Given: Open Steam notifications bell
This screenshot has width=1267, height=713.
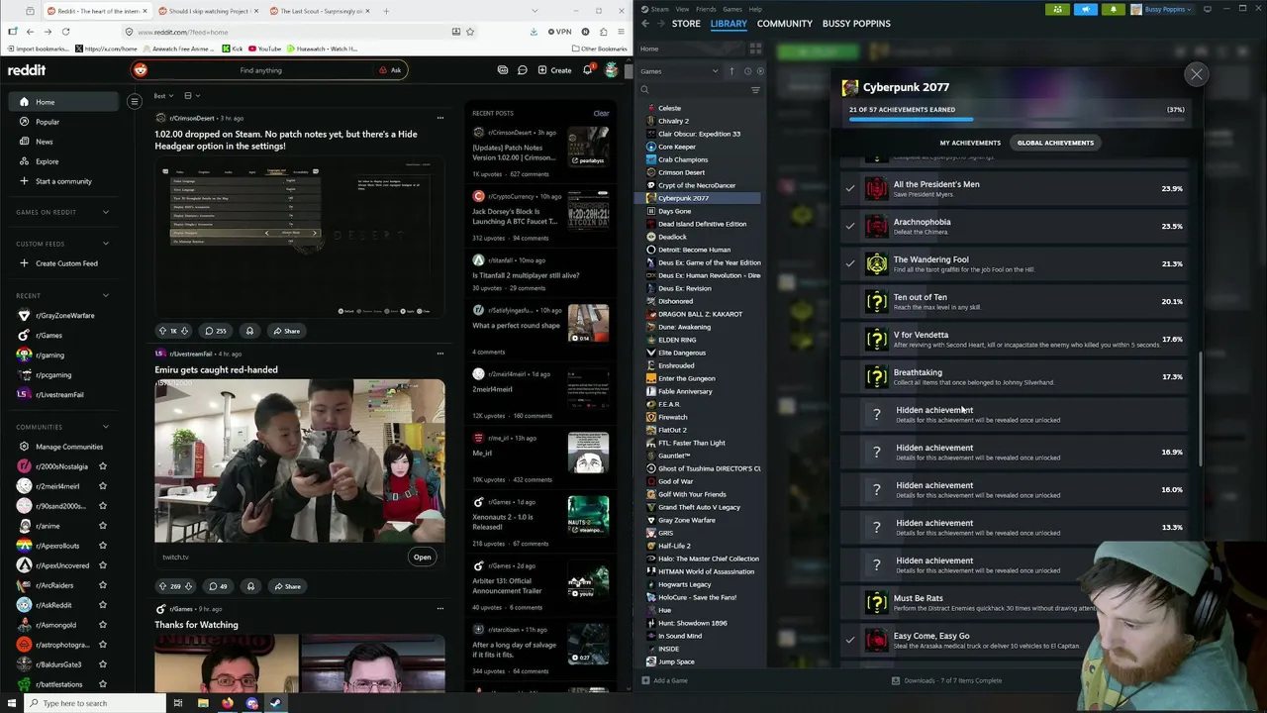Looking at the screenshot, I should tap(1114, 9).
